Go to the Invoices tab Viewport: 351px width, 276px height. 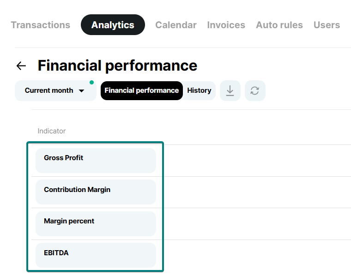(x=226, y=25)
